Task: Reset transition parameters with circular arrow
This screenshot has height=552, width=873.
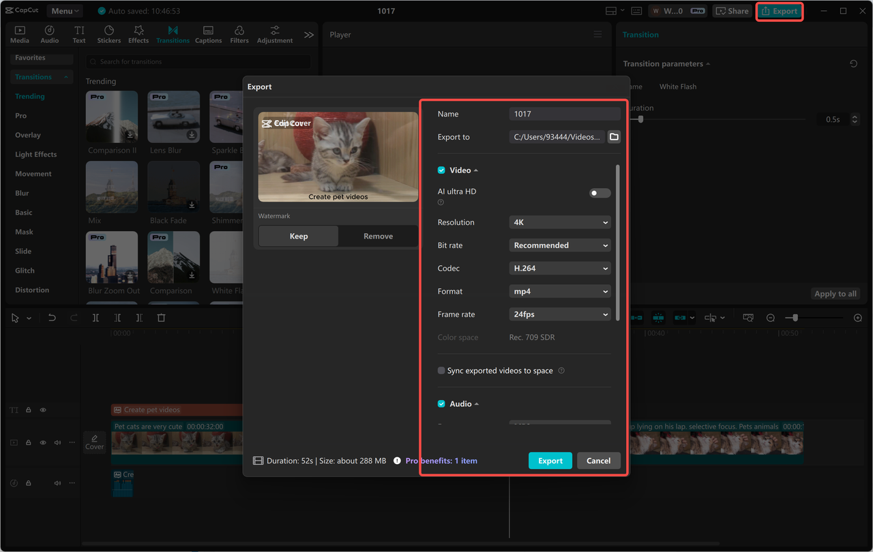Action: [853, 63]
